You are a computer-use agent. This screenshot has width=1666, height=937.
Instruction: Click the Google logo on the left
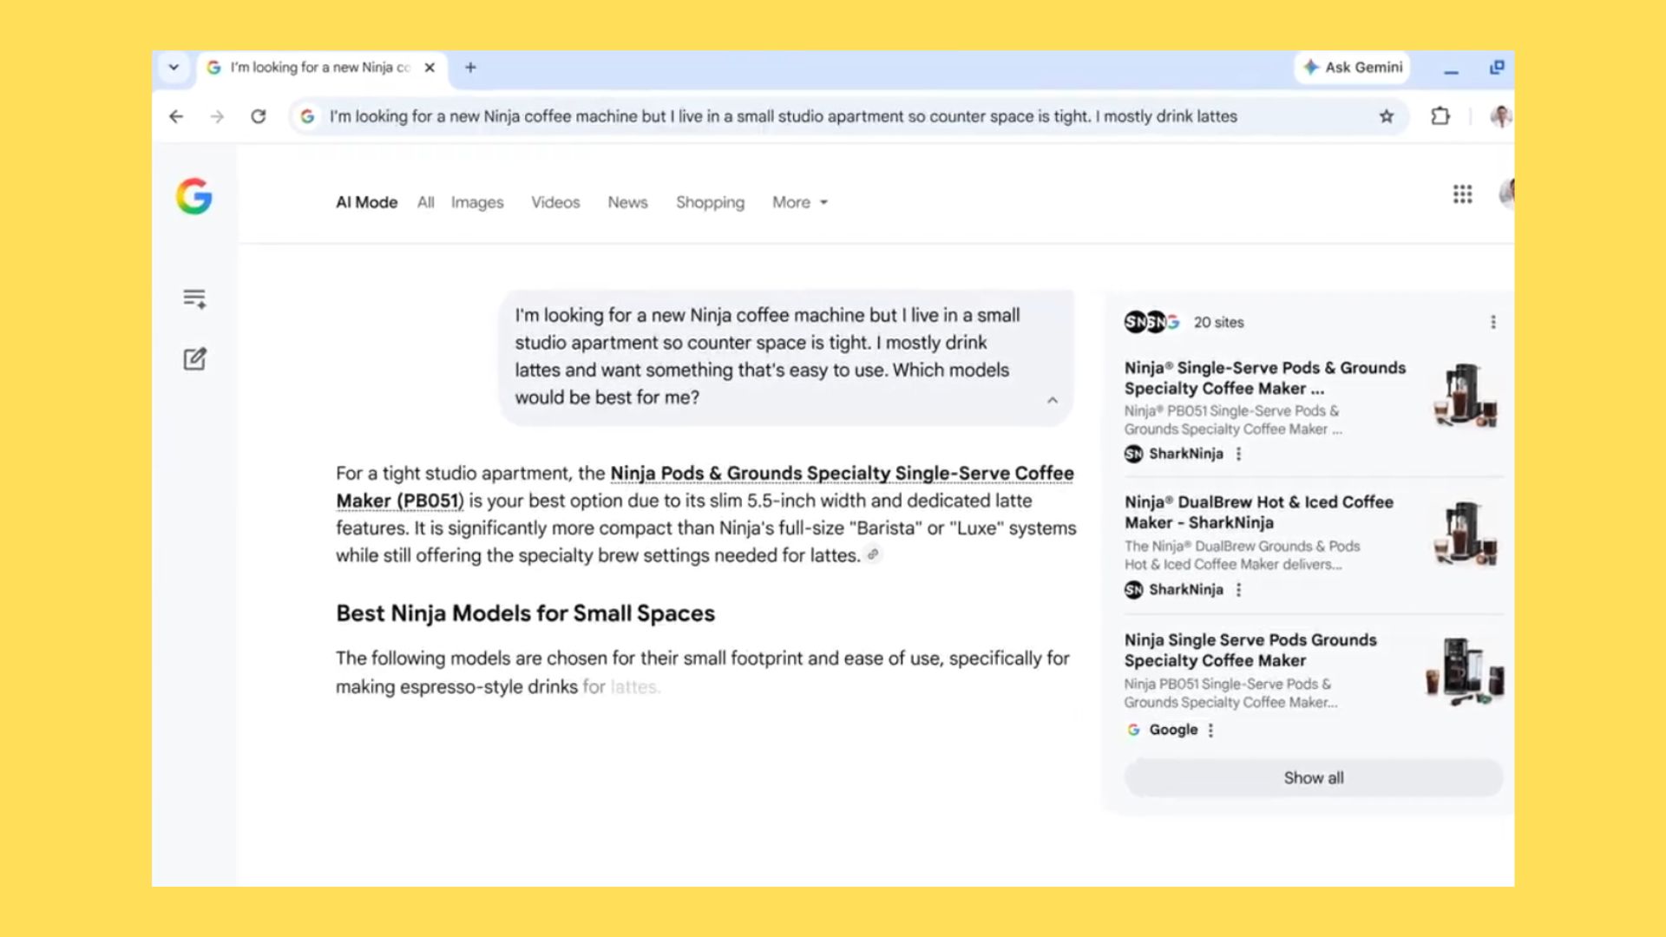[193, 197]
